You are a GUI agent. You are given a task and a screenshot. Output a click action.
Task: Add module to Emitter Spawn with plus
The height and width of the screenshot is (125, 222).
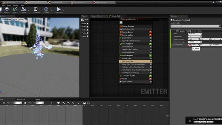pyautogui.click(x=150, y=32)
